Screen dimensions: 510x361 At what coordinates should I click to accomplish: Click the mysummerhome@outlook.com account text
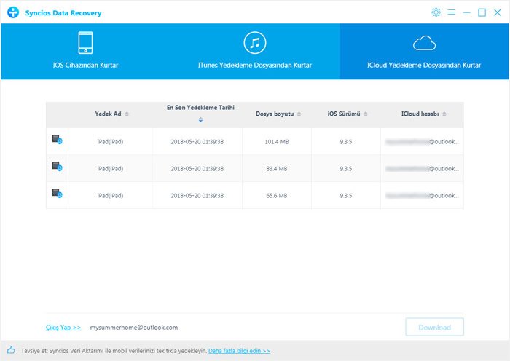tap(133, 328)
